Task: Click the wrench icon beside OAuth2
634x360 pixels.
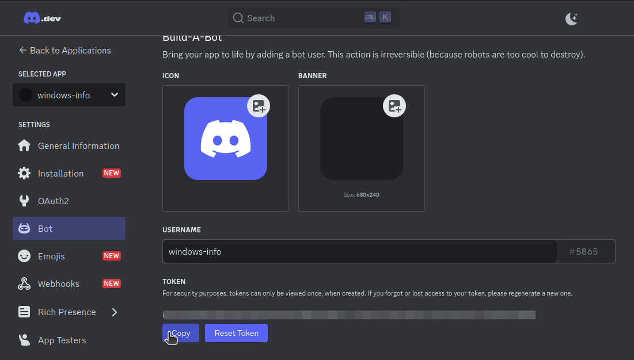Action: click(x=24, y=201)
